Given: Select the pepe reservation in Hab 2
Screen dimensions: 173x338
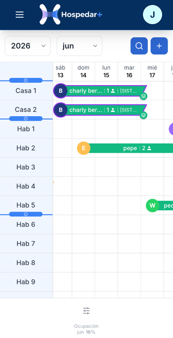Looking at the screenshot, I should [125, 148].
